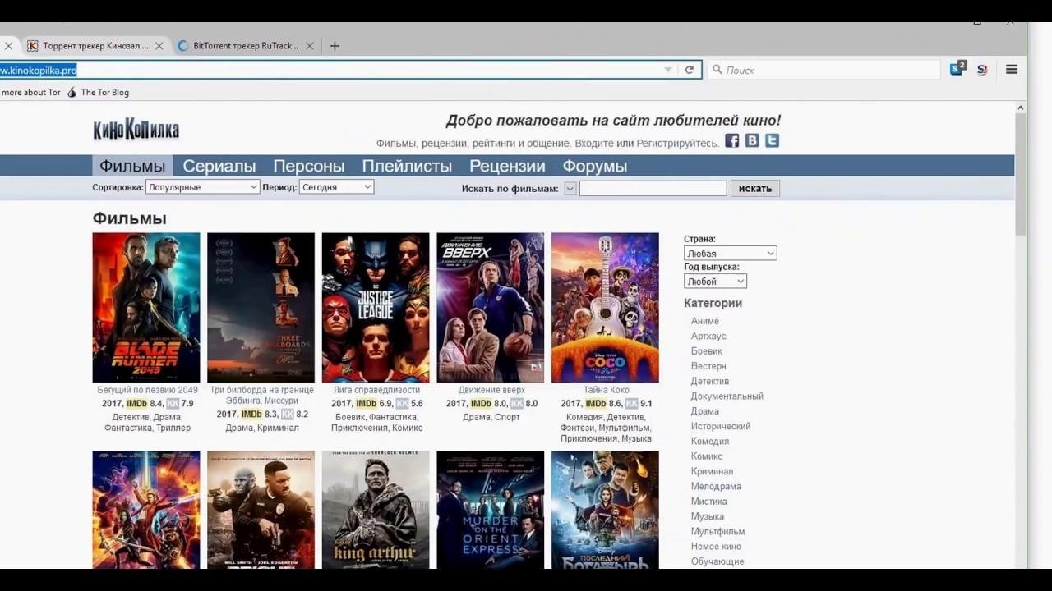Click the Входите login link
This screenshot has width=1052, height=591.
click(x=594, y=143)
